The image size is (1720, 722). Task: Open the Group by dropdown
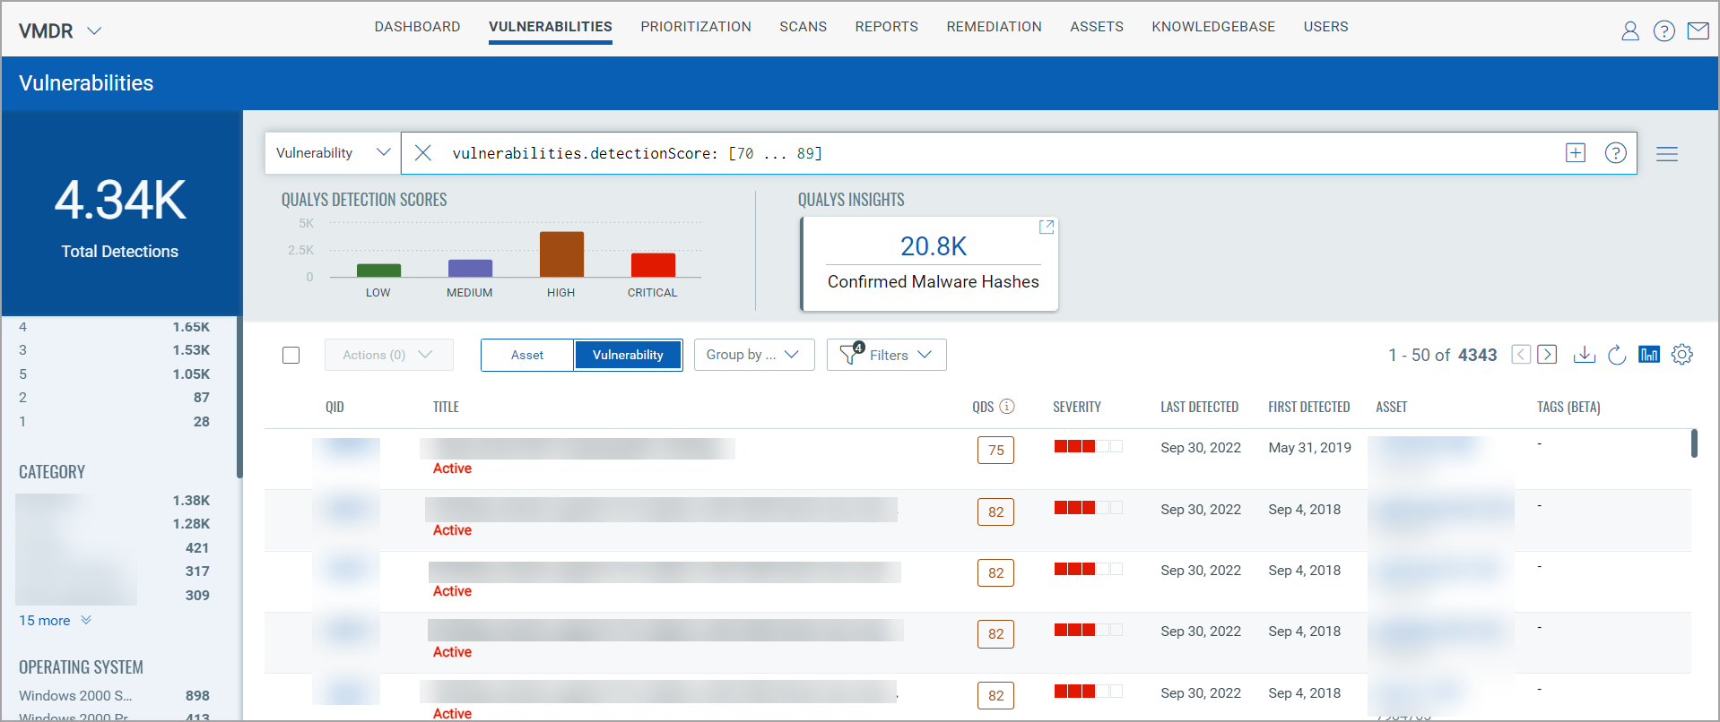click(x=754, y=355)
